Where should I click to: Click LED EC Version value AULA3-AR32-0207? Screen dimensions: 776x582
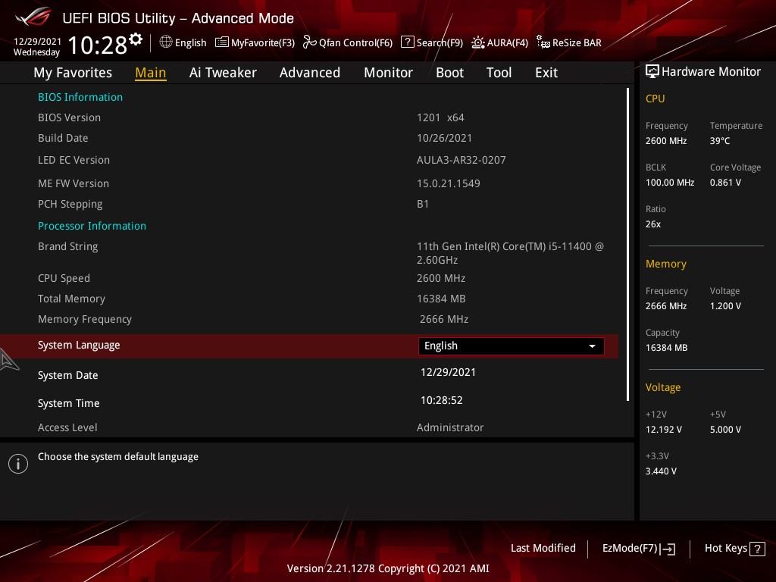coord(462,161)
